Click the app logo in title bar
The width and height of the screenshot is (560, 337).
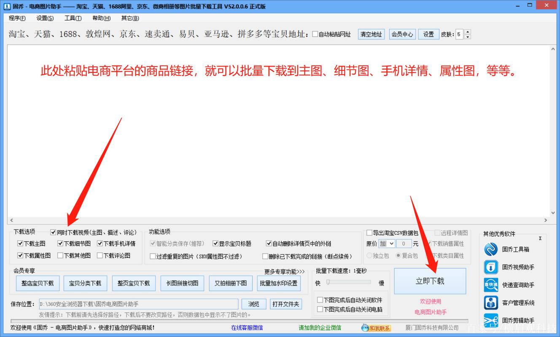point(7,7)
